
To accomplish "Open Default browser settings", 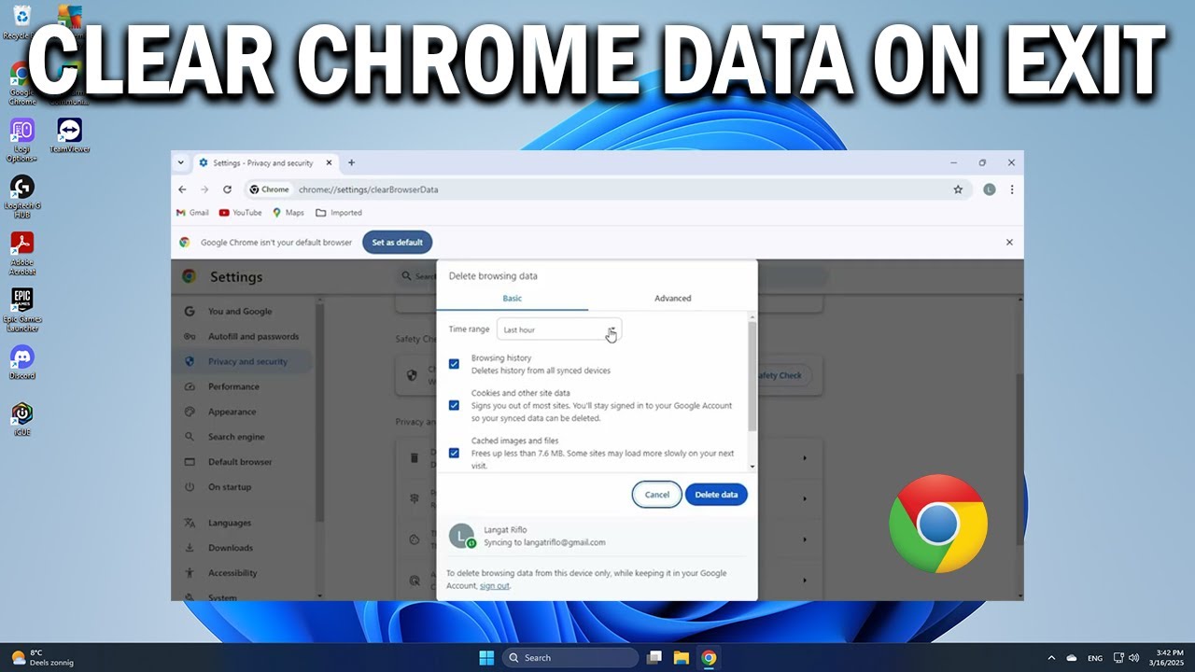I will (240, 463).
